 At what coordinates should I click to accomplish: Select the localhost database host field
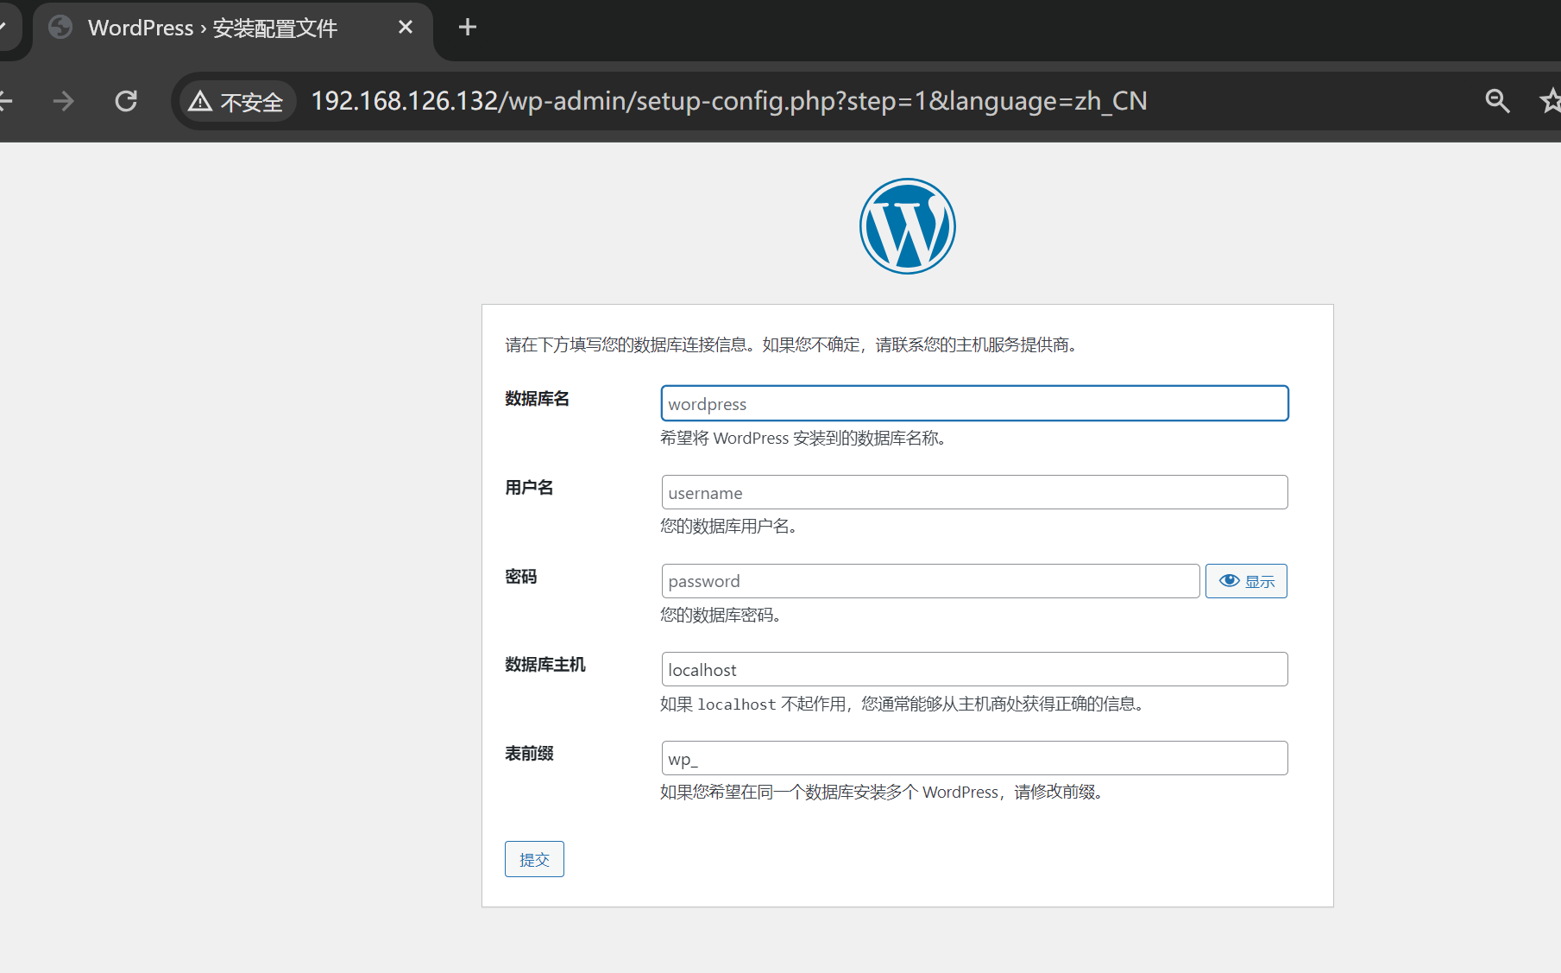(974, 670)
